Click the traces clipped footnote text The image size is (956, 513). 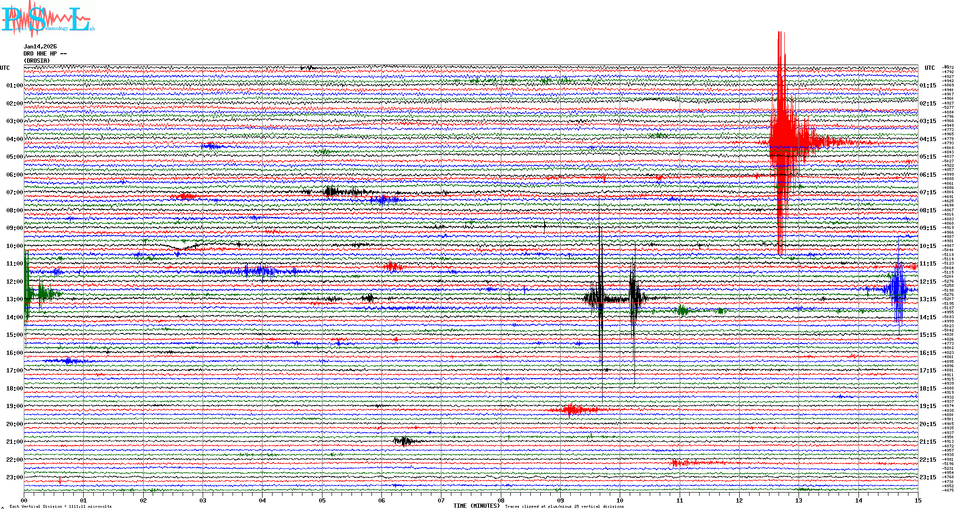pos(564,506)
